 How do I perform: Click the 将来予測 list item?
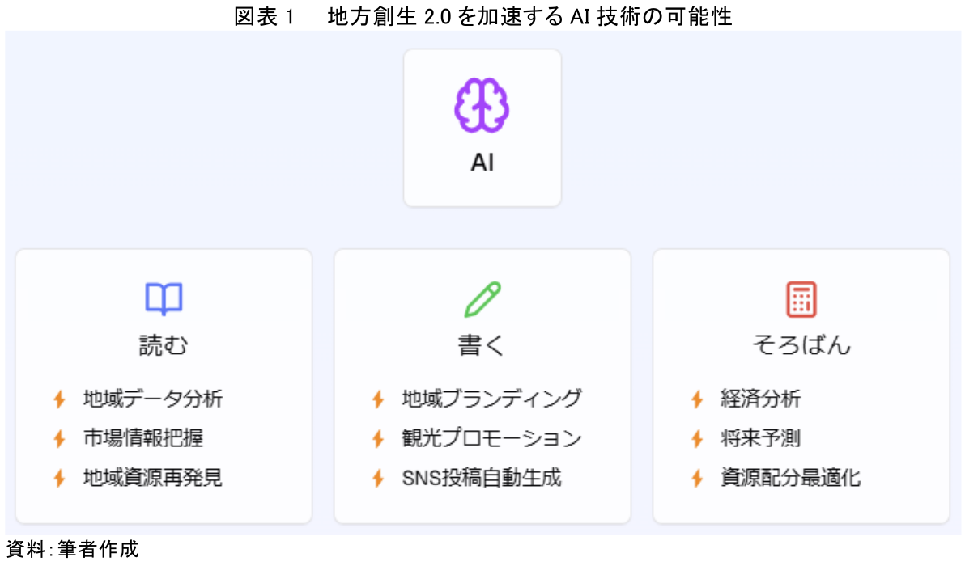click(x=761, y=438)
